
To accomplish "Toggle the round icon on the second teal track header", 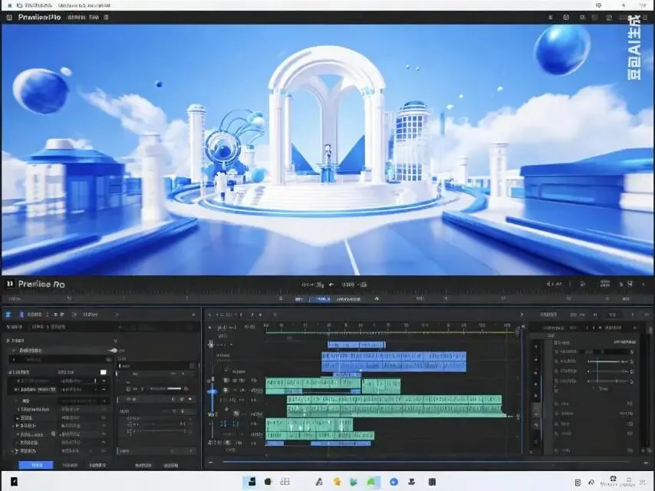I will (226, 390).
